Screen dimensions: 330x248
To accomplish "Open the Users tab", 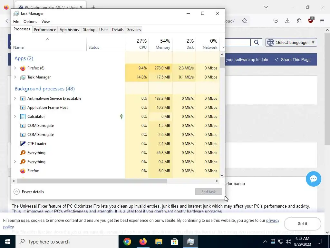I will (104, 29).
